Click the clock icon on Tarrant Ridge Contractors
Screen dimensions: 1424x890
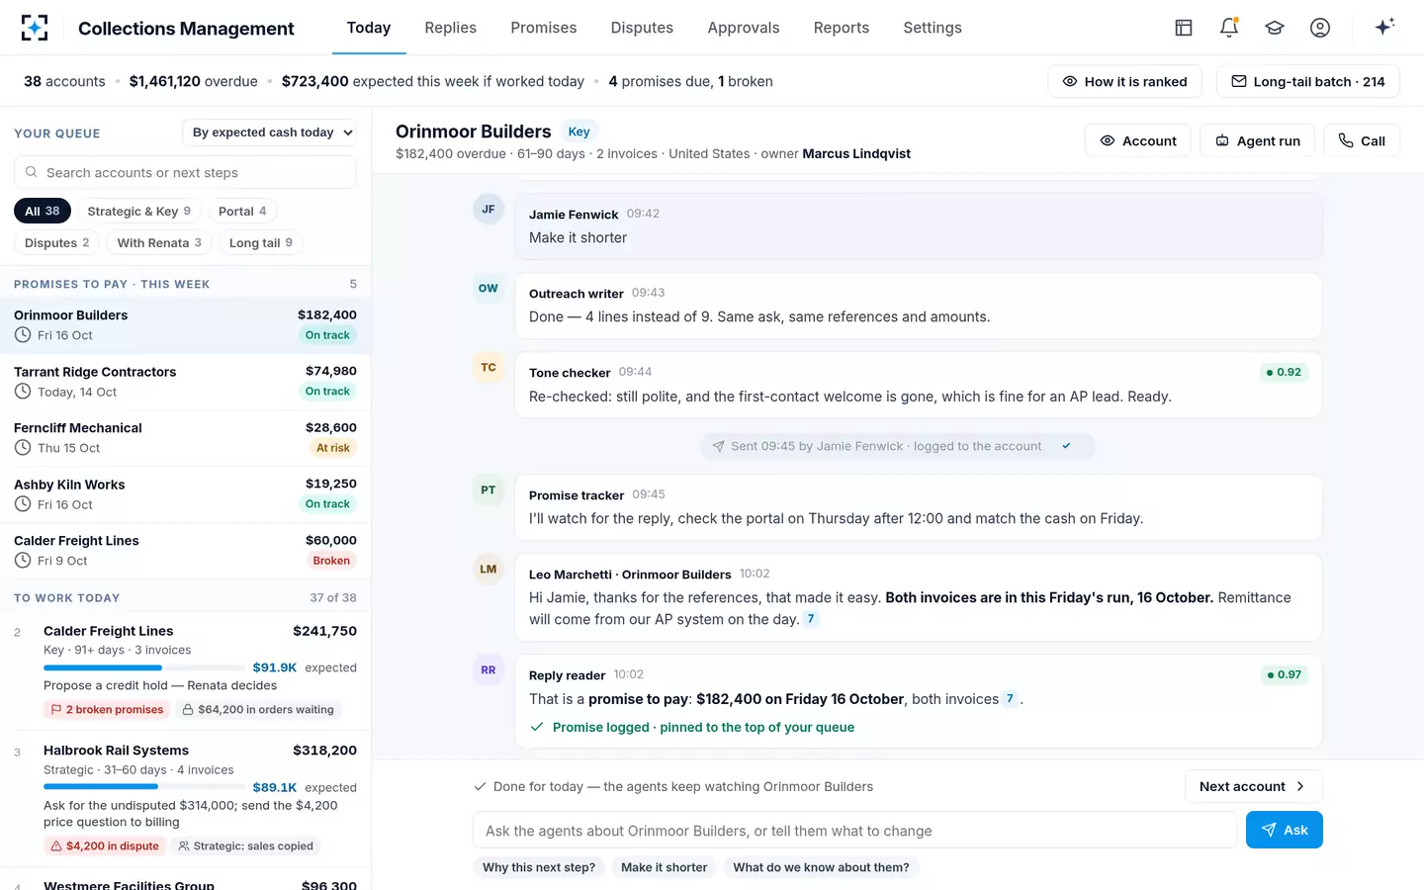tap(23, 392)
